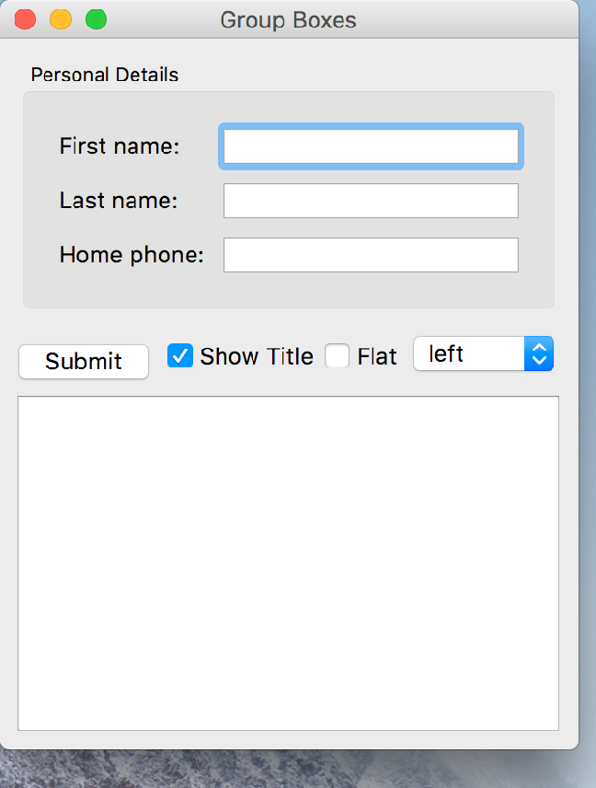Click the "Last name:" label
This screenshot has height=788, width=596.
(119, 200)
